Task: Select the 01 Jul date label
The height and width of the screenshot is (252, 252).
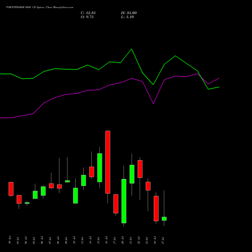Action: [x=18, y=240]
